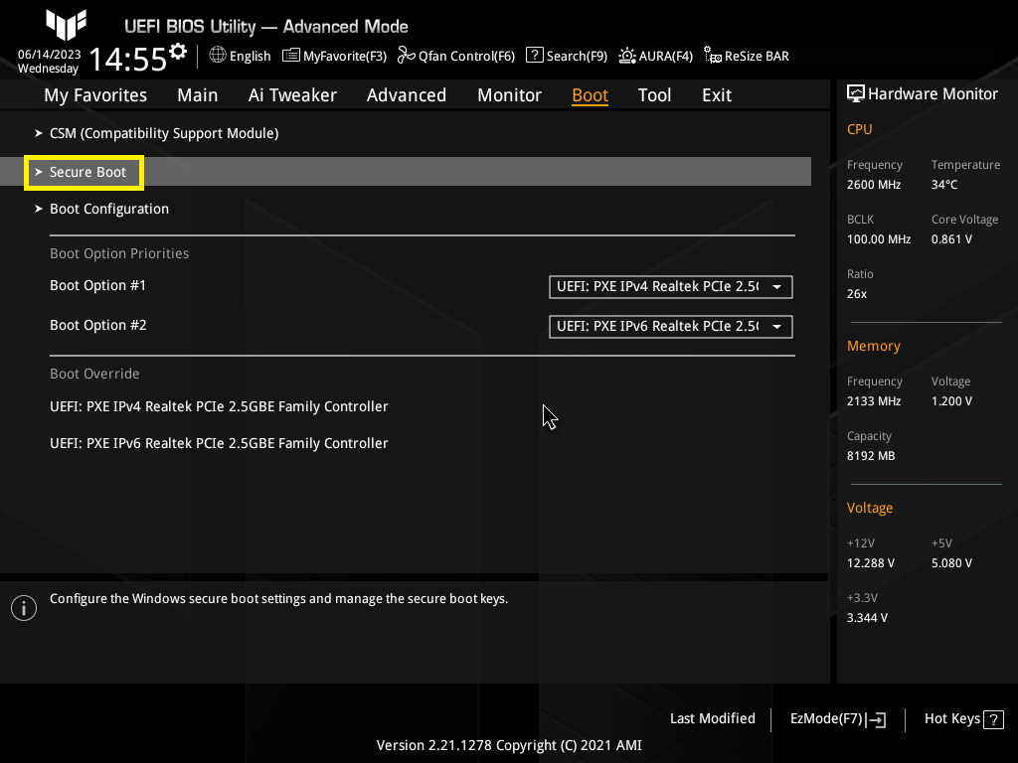This screenshot has height=763, width=1018.
Task: Click the EzMode exit arrow icon
Action: [876, 719]
